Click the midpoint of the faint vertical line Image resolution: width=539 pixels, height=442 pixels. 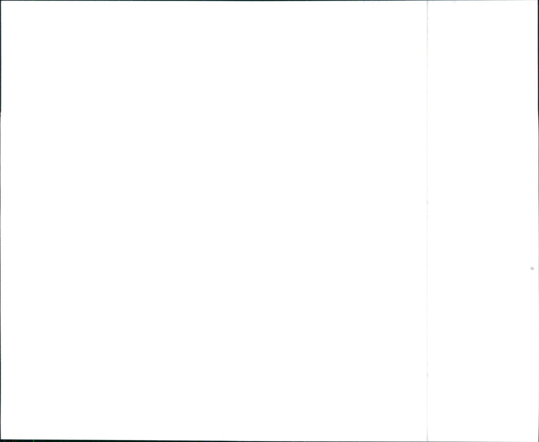pyautogui.click(x=427, y=221)
